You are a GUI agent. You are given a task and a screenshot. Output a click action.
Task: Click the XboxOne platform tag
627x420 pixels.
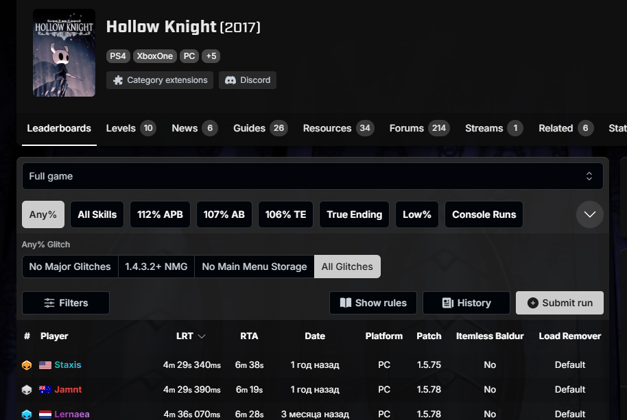pyautogui.click(x=155, y=56)
